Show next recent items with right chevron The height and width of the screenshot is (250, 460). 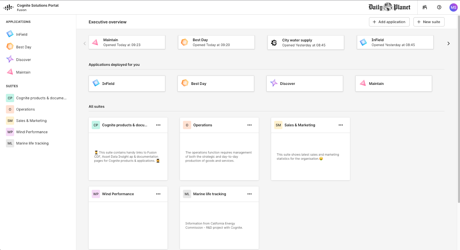coord(448,43)
